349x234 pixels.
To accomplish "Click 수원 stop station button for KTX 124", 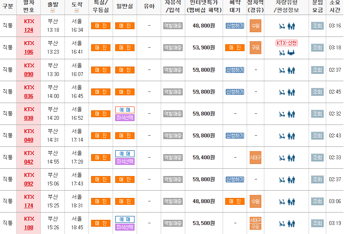I will tap(255, 26).
